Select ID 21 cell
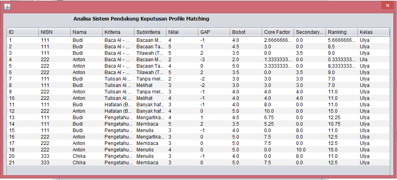Screen dimensions: 397x180 tap(23, 163)
